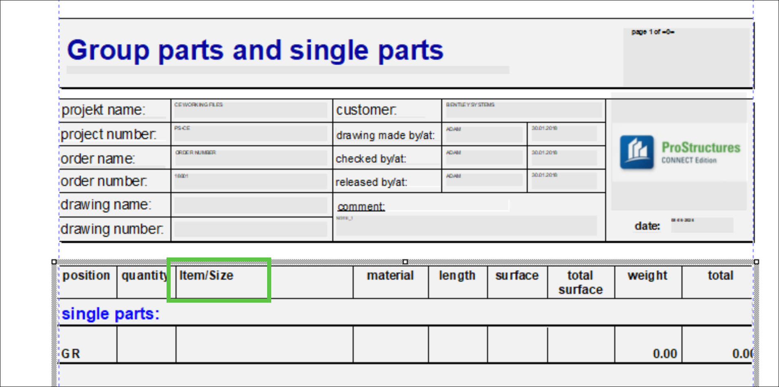Image resolution: width=779 pixels, height=387 pixels.
Task: Select the "surface" column header
Action: coord(517,276)
